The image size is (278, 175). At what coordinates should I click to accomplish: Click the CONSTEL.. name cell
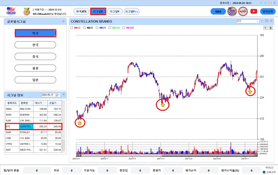click(26, 126)
